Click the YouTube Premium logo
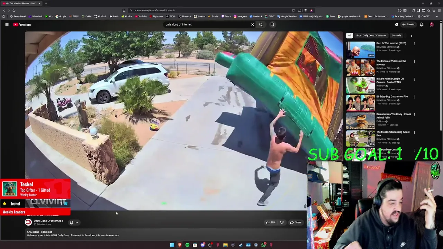The image size is (443, 249). (x=22, y=25)
